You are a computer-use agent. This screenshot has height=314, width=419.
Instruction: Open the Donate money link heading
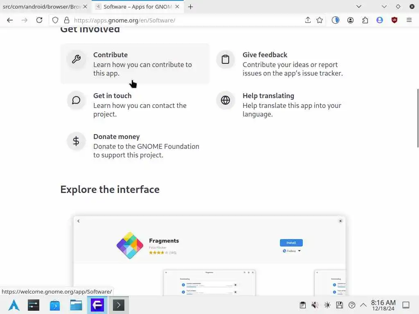117,137
